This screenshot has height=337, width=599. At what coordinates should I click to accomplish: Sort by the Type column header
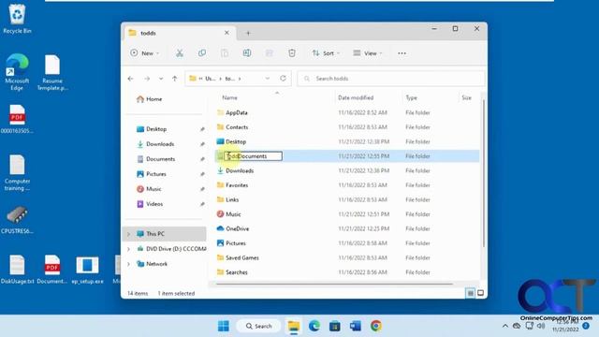coord(411,97)
